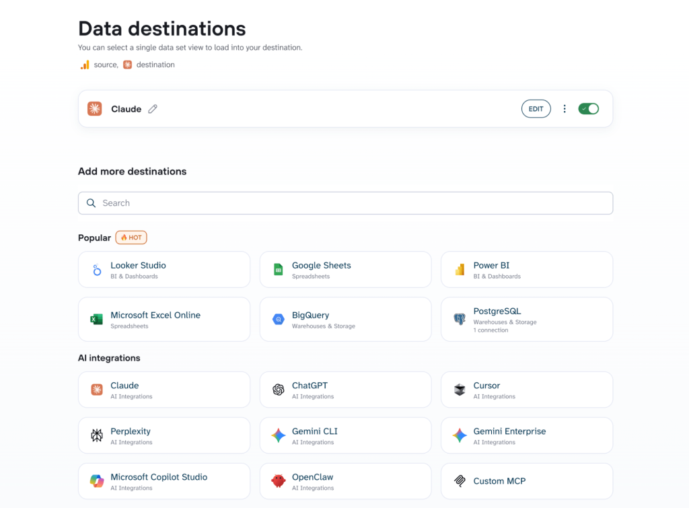Click the Power BI icon
Screen dimensions: 689x508
click(x=460, y=269)
